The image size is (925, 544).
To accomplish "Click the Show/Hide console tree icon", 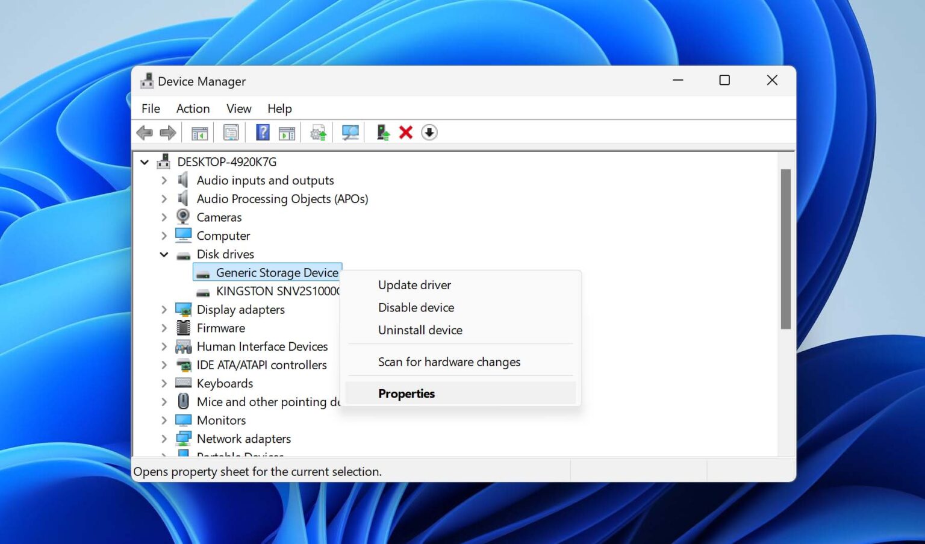I will point(199,132).
